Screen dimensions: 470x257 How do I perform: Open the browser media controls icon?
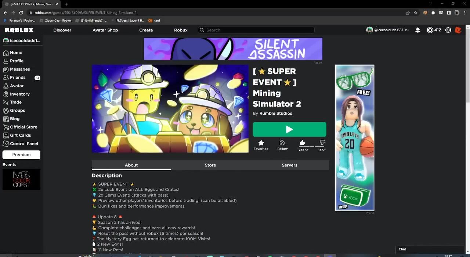[441, 12]
